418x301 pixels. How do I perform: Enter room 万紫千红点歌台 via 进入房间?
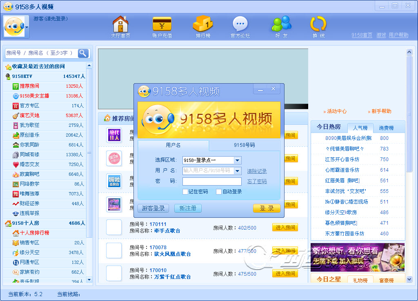click(x=285, y=274)
